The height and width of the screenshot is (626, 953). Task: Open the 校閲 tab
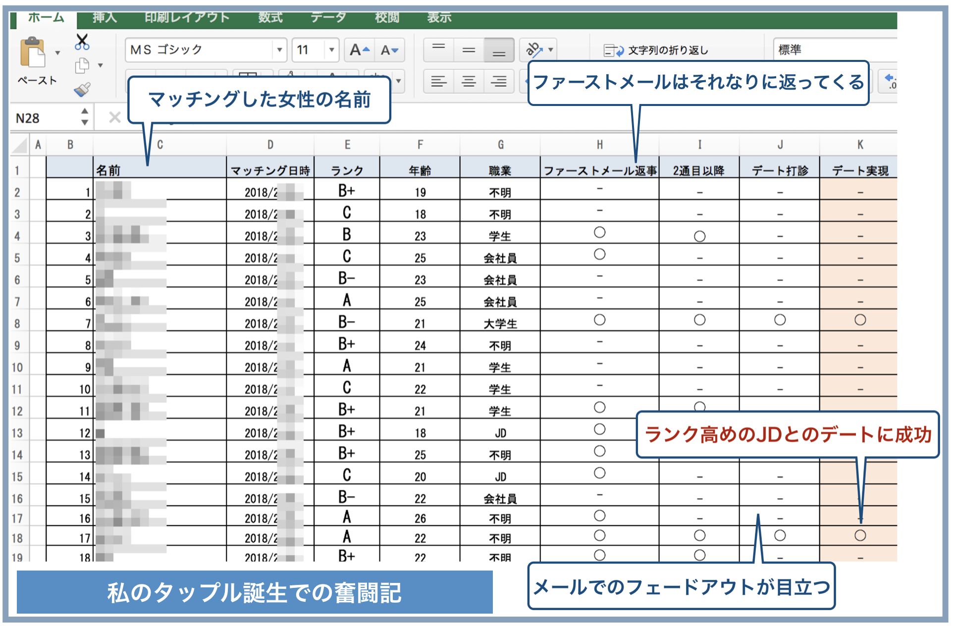coord(387,18)
